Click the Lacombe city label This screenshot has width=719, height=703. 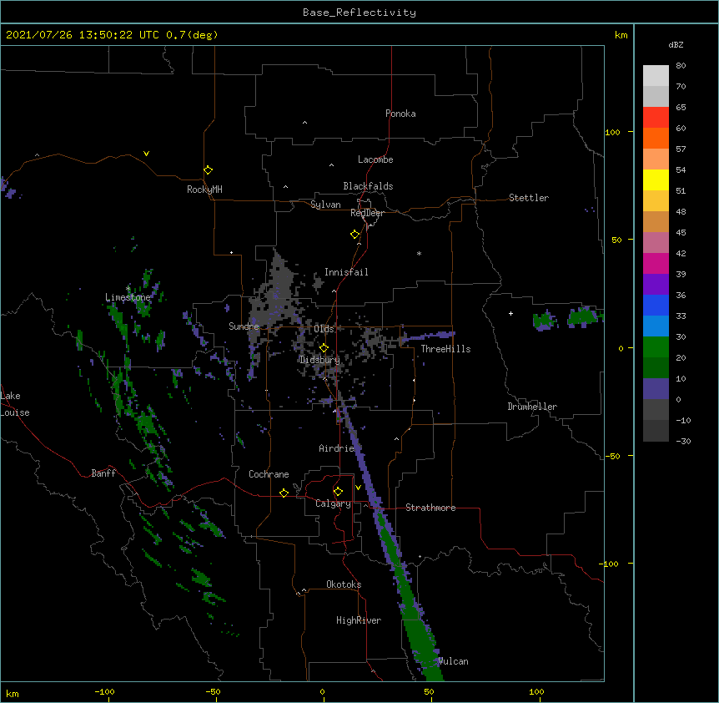coord(375,159)
